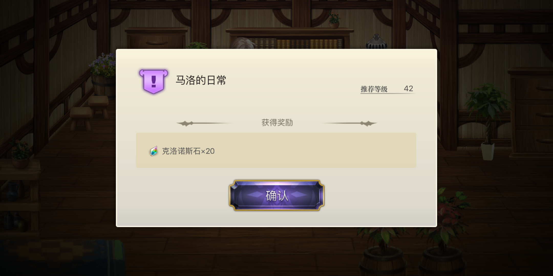553x276 pixels.
Task: Click the flower pot on top shelf
Action: (334, 20)
